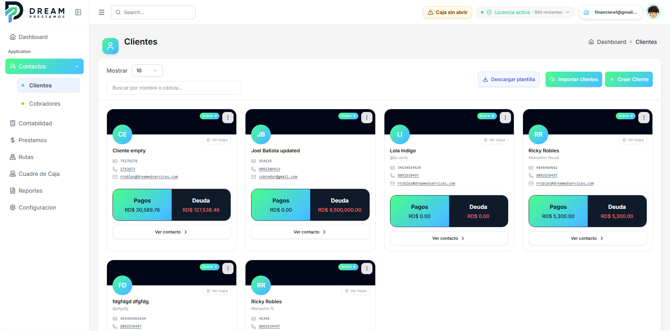The height and width of the screenshot is (331, 670).
Task: Collapse the Contactos menu
Action: tap(45, 66)
